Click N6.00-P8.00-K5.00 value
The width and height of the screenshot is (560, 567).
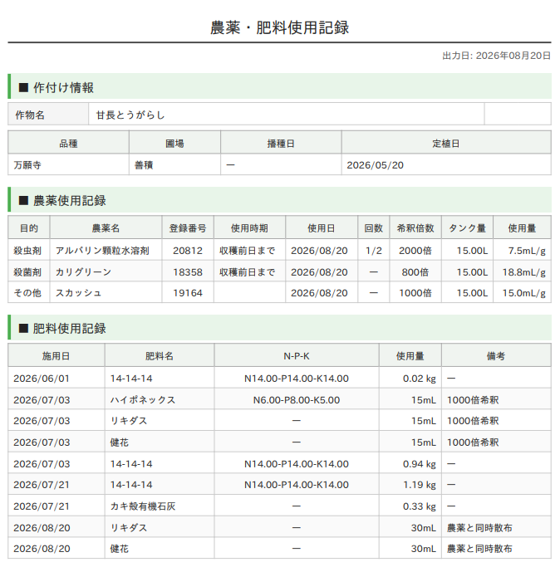[x=297, y=400]
